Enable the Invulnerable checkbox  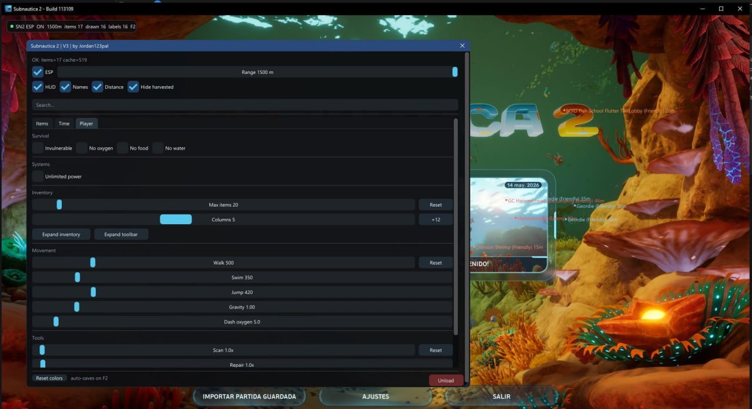coord(38,148)
